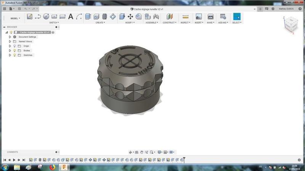Click the timeline end marker

pyautogui.click(x=184, y=160)
